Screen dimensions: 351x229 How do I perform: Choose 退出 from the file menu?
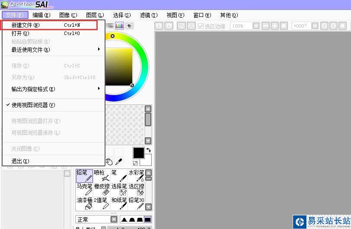pyautogui.click(x=54, y=161)
